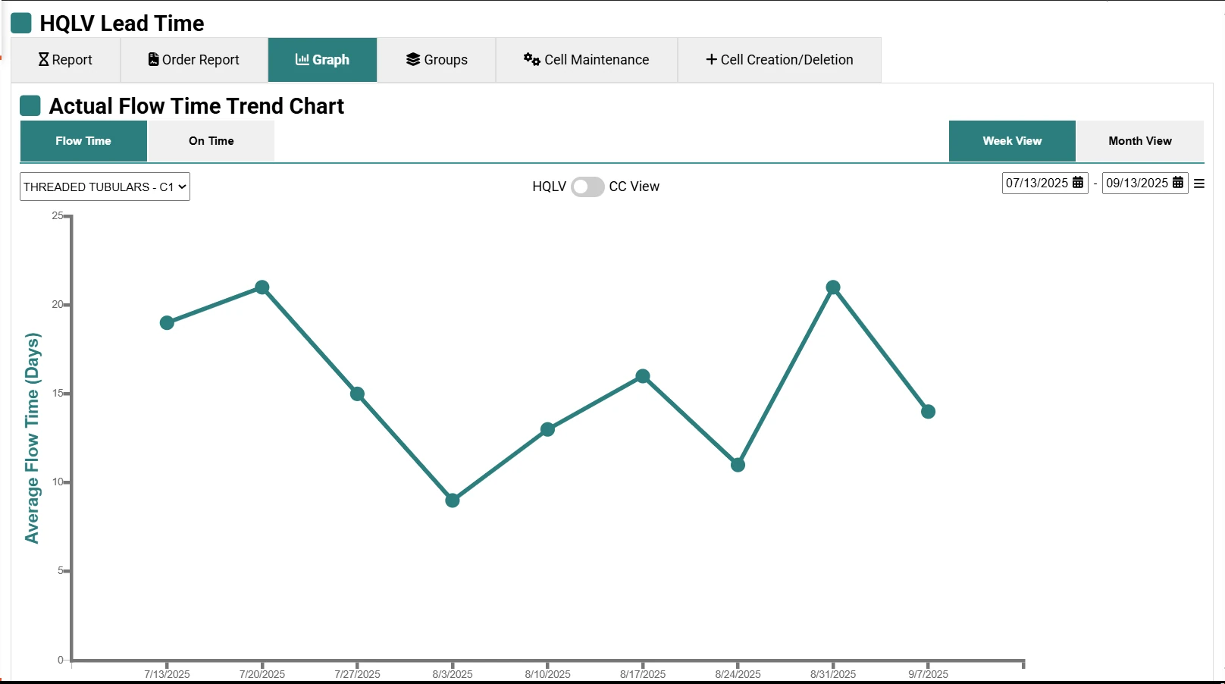Viewport: 1225px width, 684px height.
Task: Click the 7/13/2025 data point
Action: tap(167, 323)
